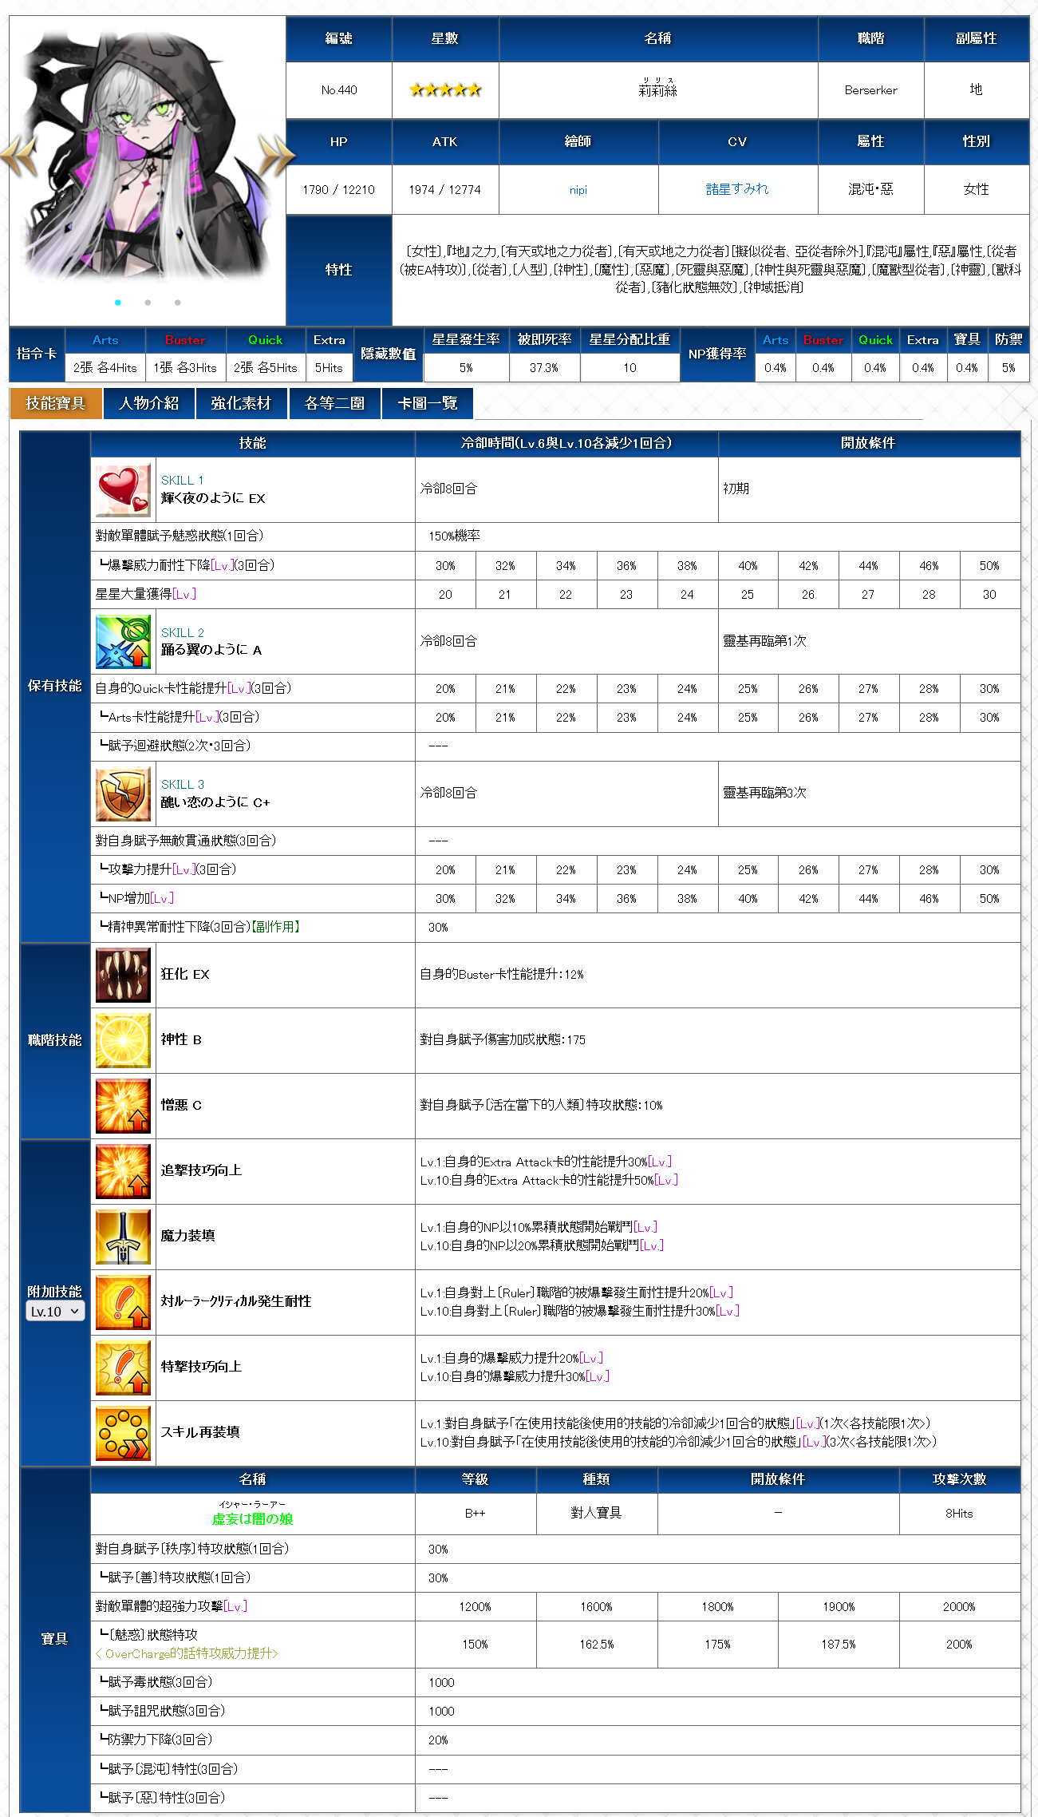Screen dimensions: 1038x1817
Task: Click the 2000% NP damage cell
Action: 959,1607
